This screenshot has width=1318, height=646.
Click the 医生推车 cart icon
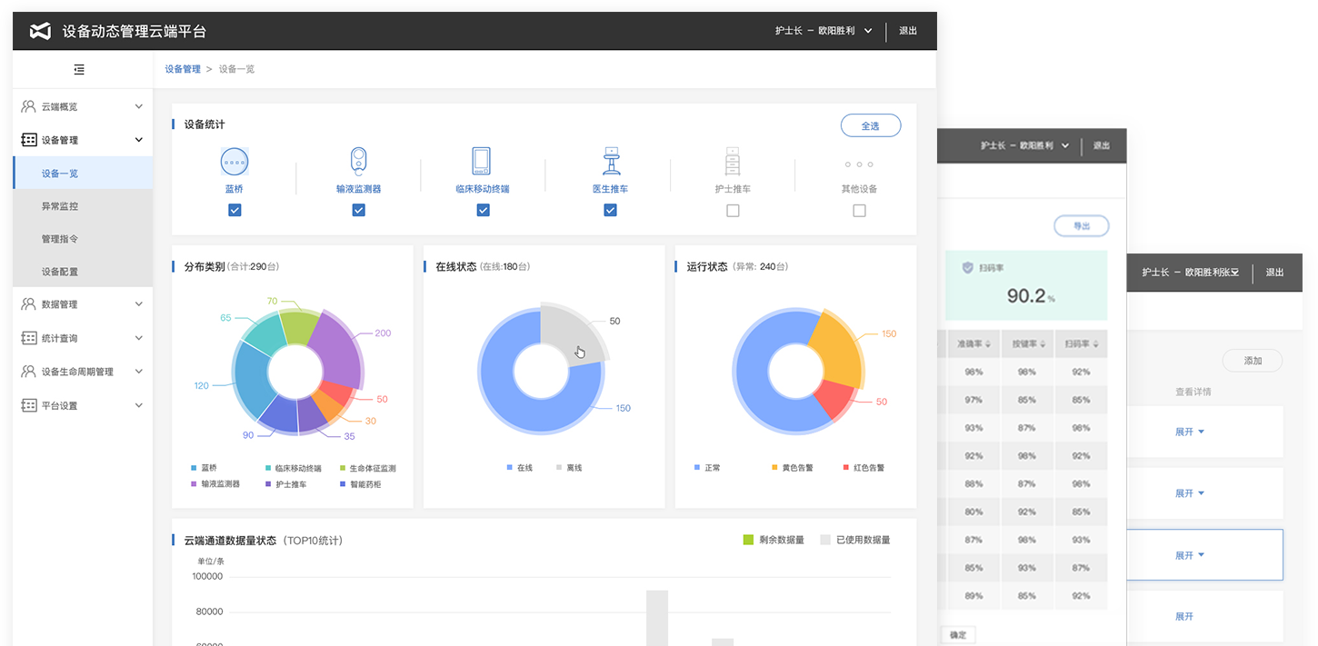pos(611,161)
